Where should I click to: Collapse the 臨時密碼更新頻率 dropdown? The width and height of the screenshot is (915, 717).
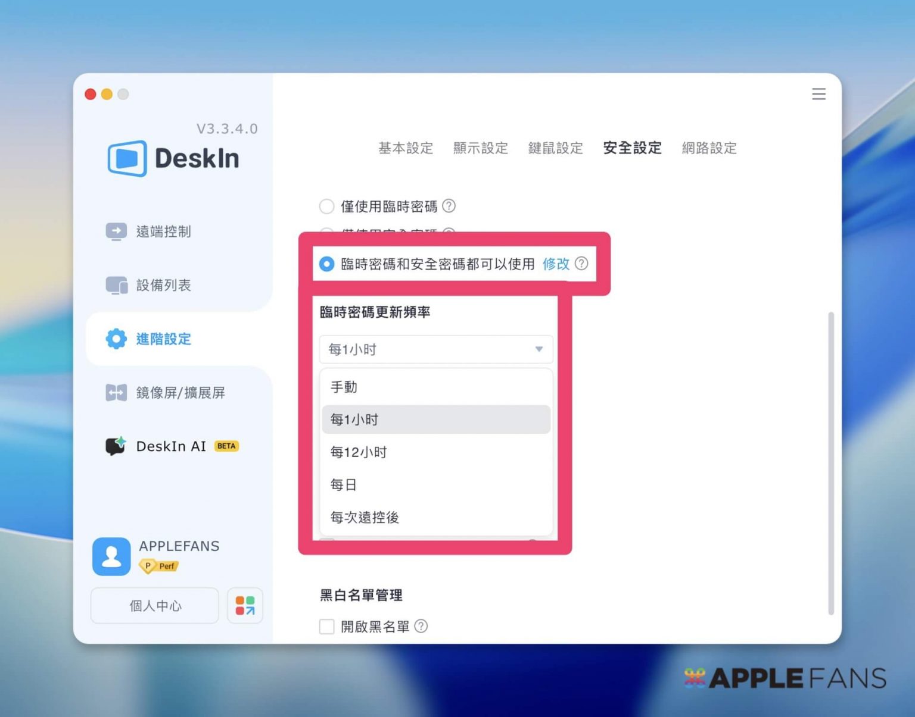[539, 349]
